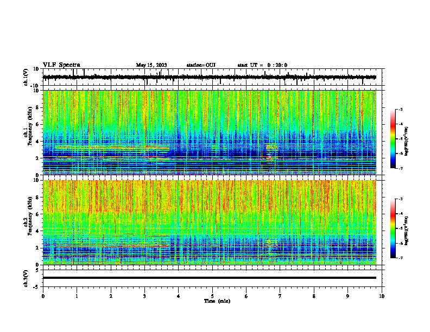This screenshot has width=430, height=332.
Task: Click the "3" tick on the time axis
Action: click(144, 296)
